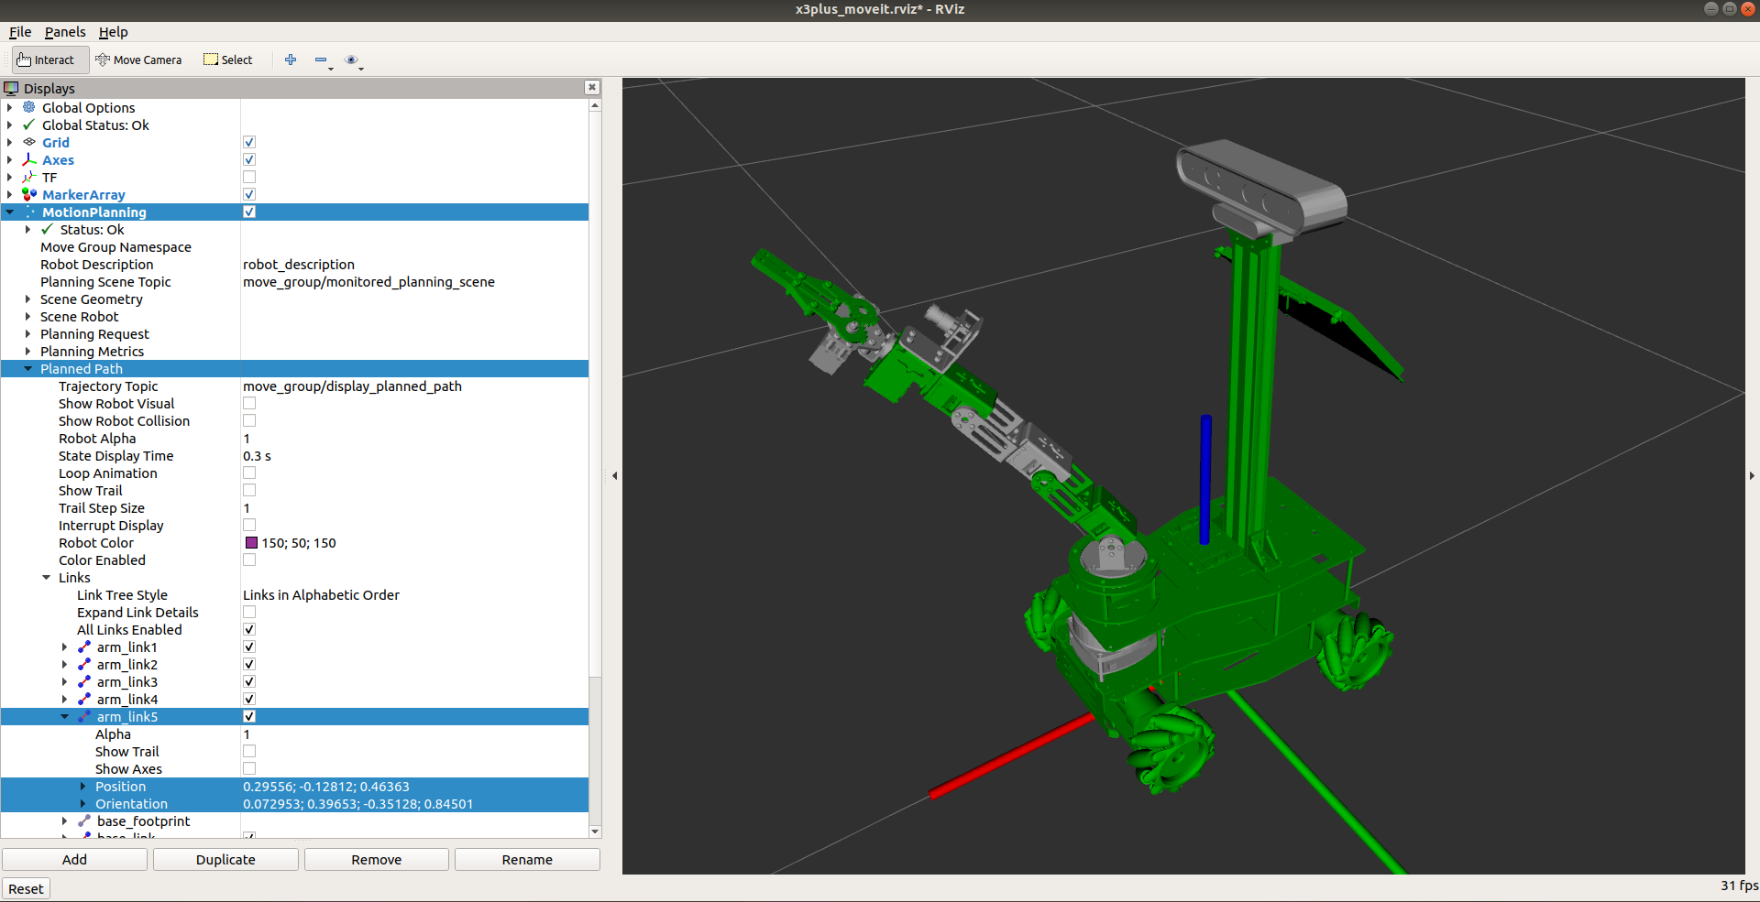Image resolution: width=1760 pixels, height=902 pixels.
Task: Choose the Select tool
Action: click(x=228, y=60)
